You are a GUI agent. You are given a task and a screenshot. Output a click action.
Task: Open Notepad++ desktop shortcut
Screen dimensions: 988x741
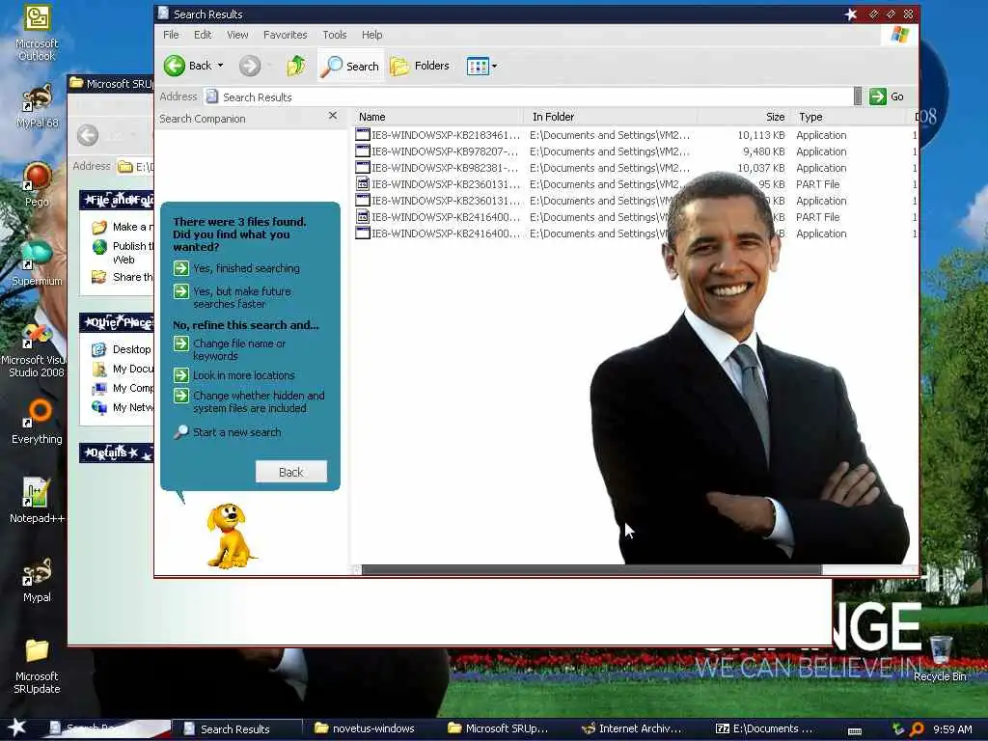point(37,501)
